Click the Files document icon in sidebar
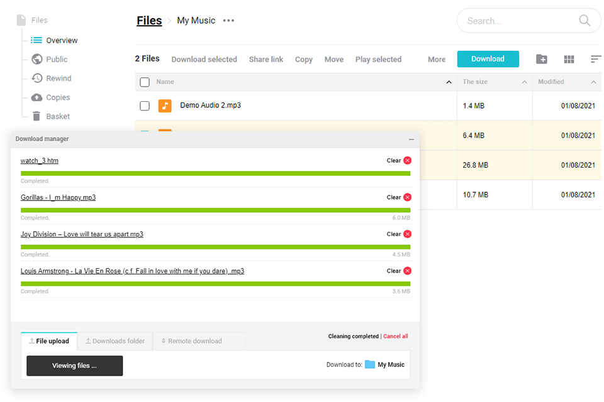The image size is (604, 402). pos(21,20)
